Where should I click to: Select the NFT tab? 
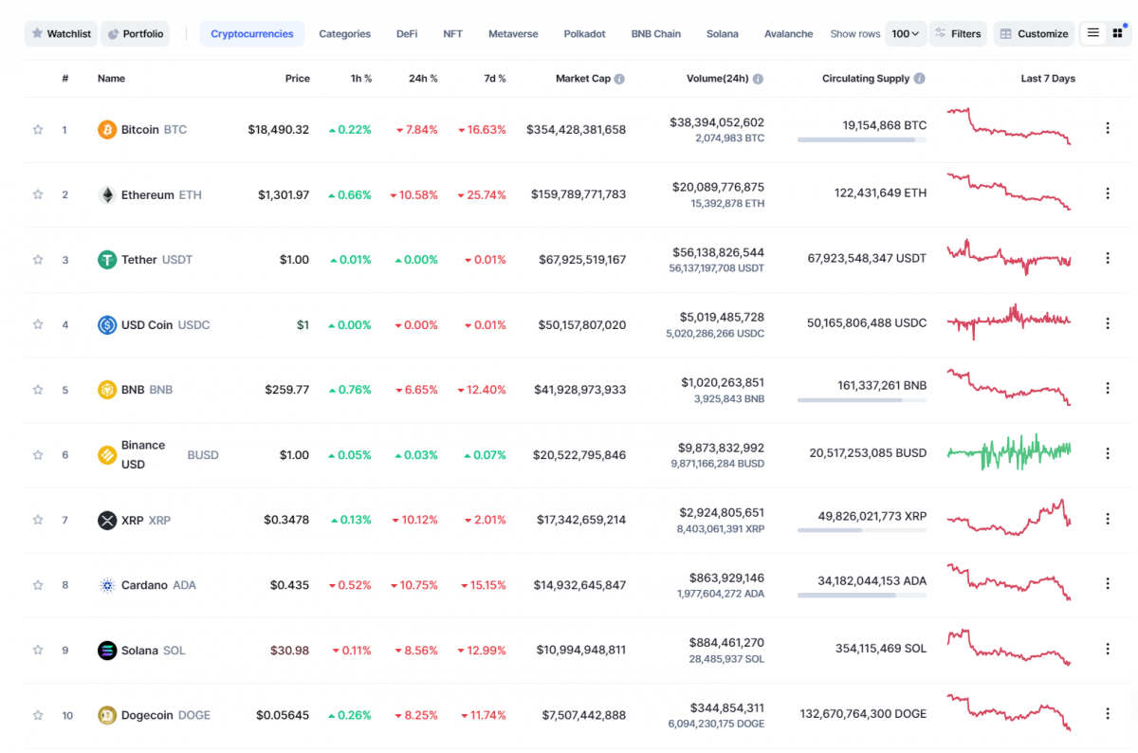(x=452, y=34)
